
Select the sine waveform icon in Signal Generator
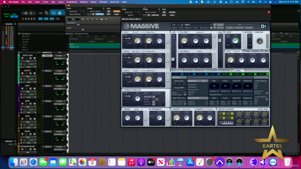tap(83, 19)
